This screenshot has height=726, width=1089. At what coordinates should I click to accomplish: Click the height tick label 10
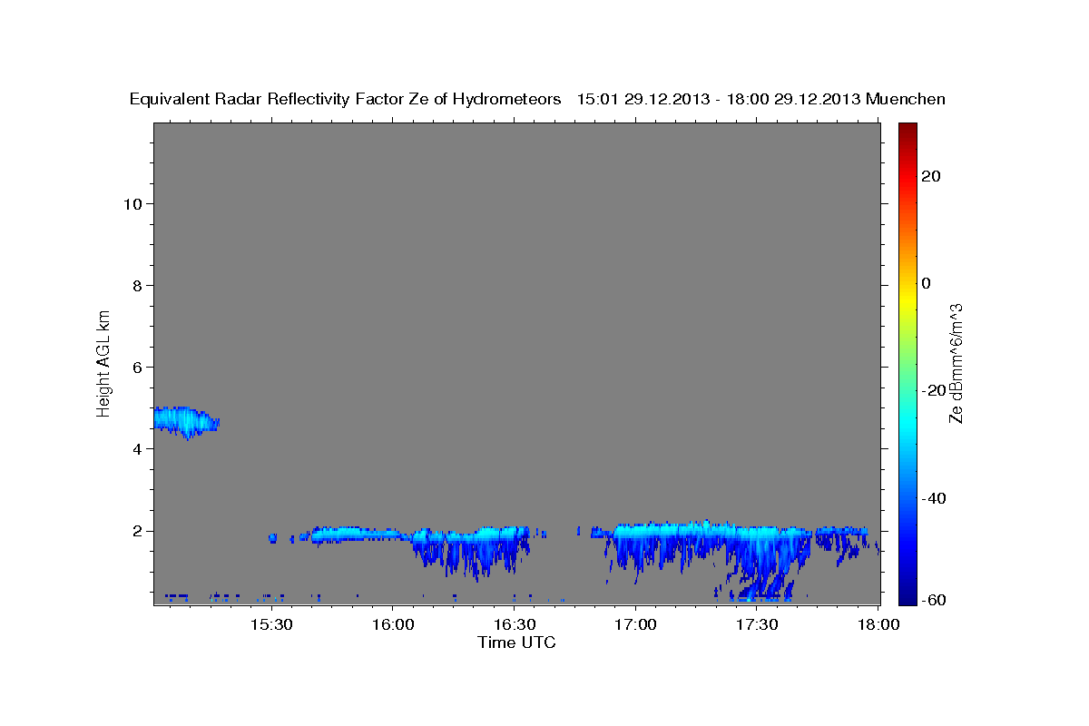pos(132,203)
